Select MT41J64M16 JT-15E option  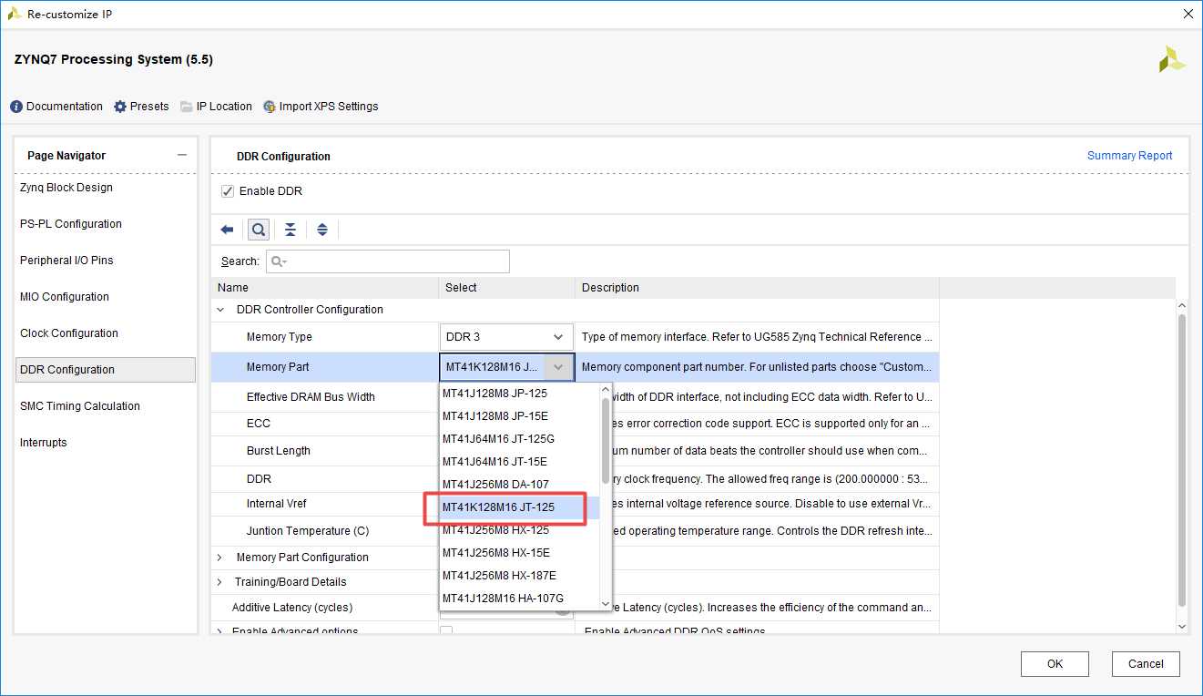click(519, 462)
